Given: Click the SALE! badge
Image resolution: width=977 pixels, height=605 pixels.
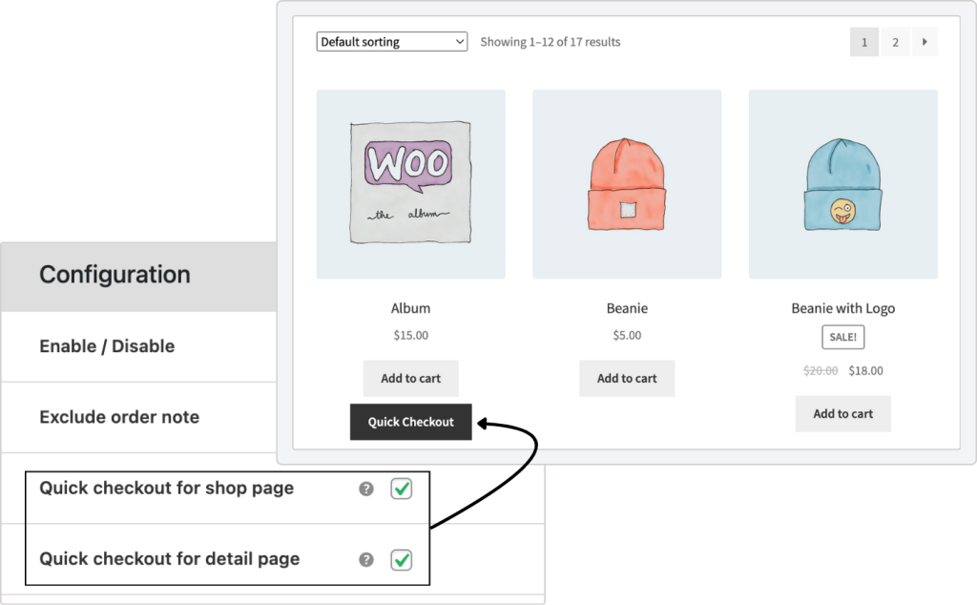Looking at the screenshot, I should point(843,337).
